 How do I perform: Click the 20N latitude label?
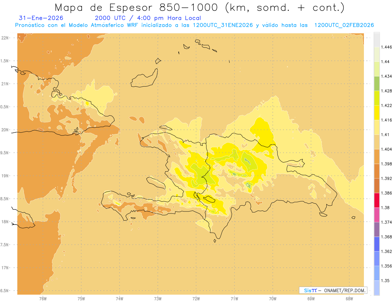click(x=5, y=130)
